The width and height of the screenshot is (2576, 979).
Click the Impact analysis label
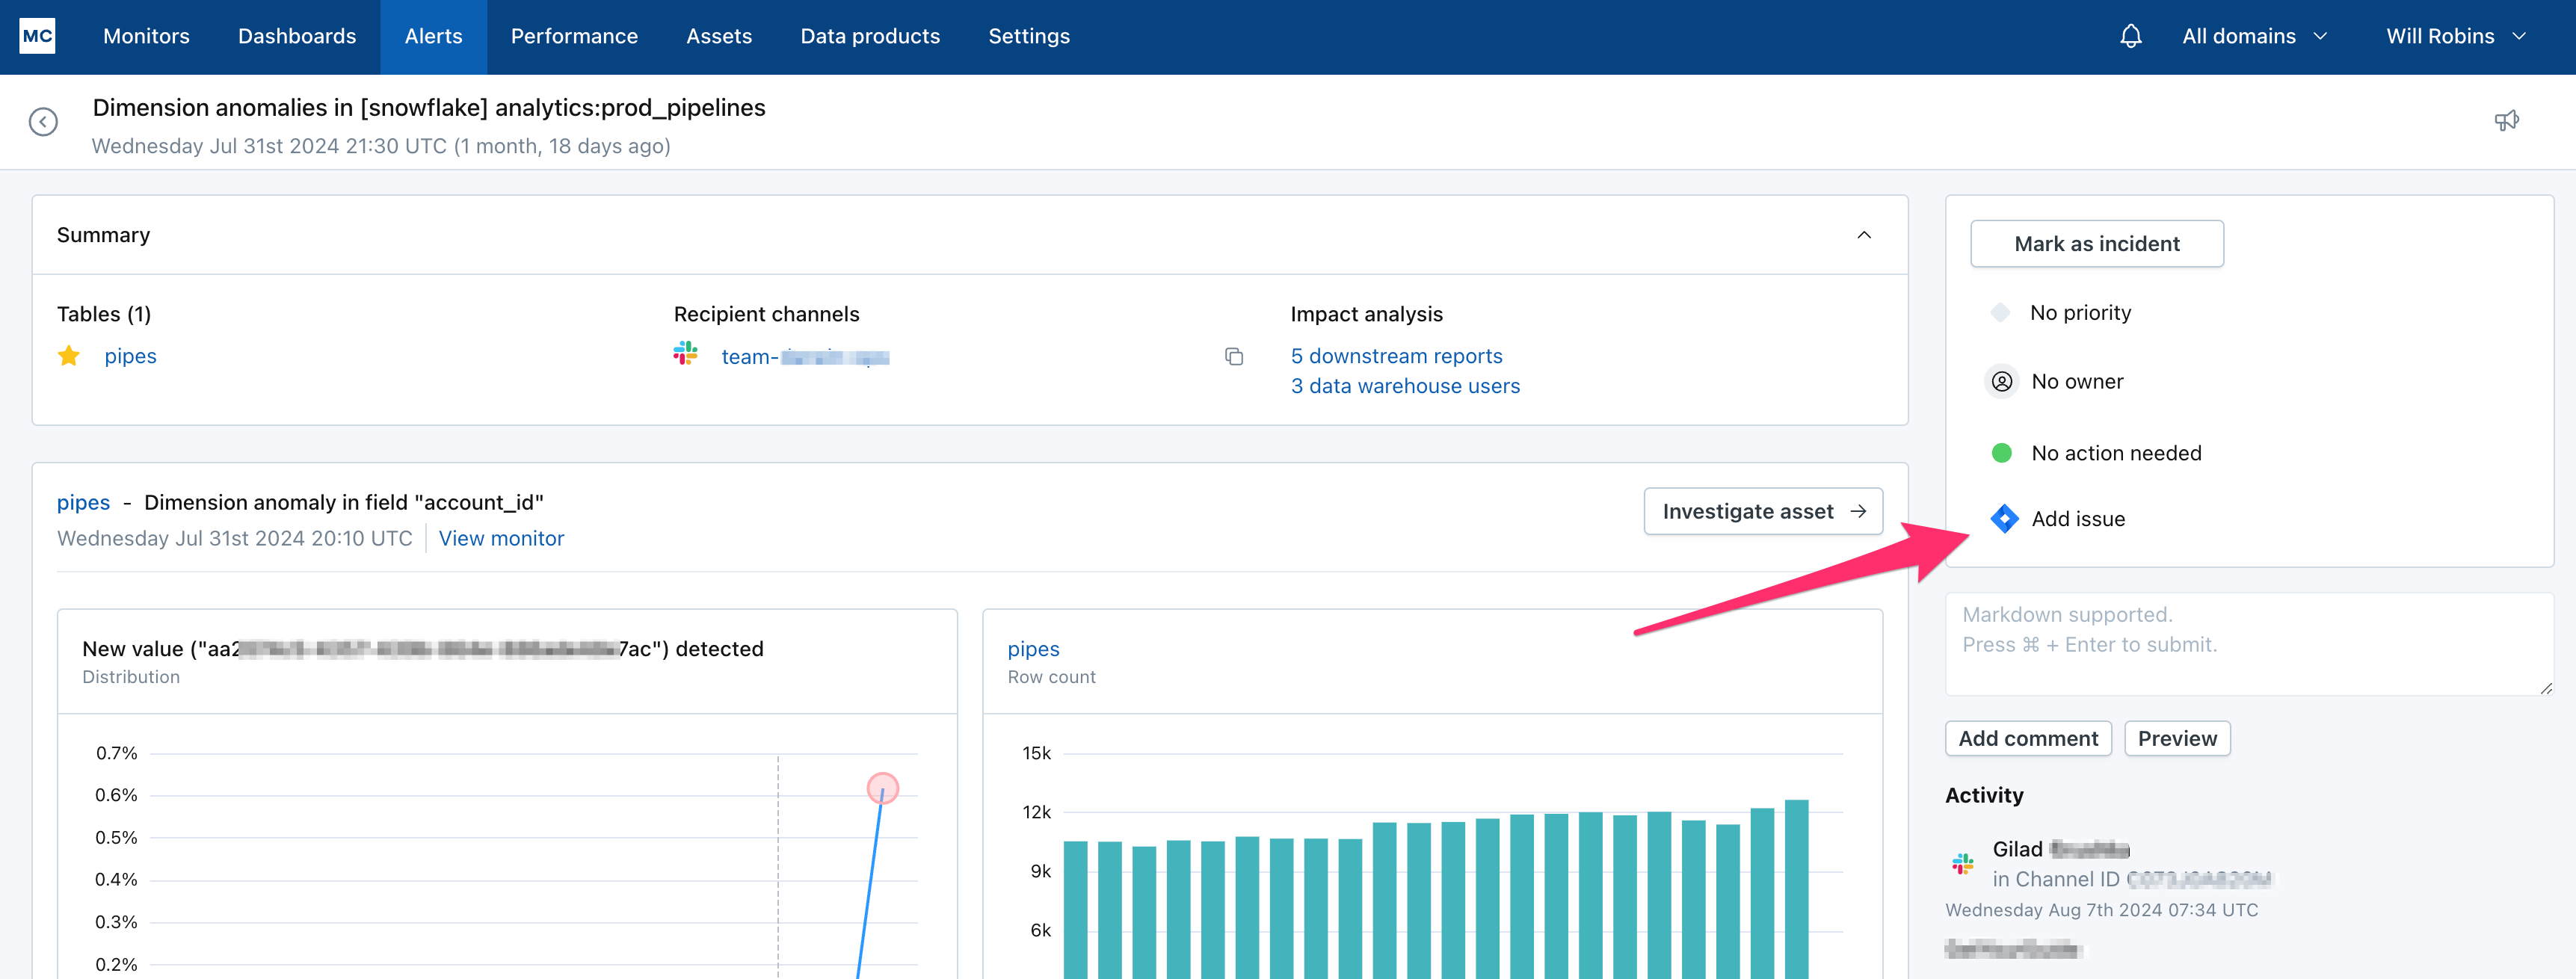[x=1366, y=314]
